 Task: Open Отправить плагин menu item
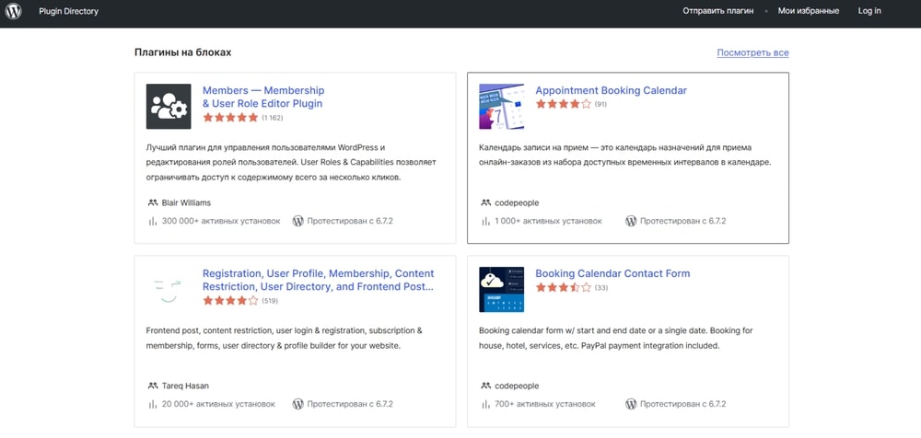(717, 11)
